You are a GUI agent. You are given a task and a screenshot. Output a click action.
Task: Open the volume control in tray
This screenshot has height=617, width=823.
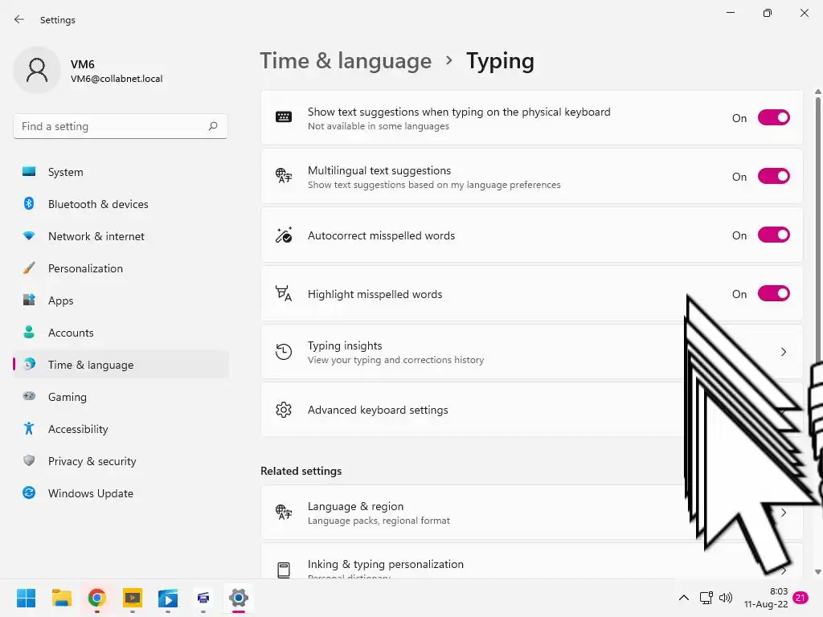[x=726, y=598]
